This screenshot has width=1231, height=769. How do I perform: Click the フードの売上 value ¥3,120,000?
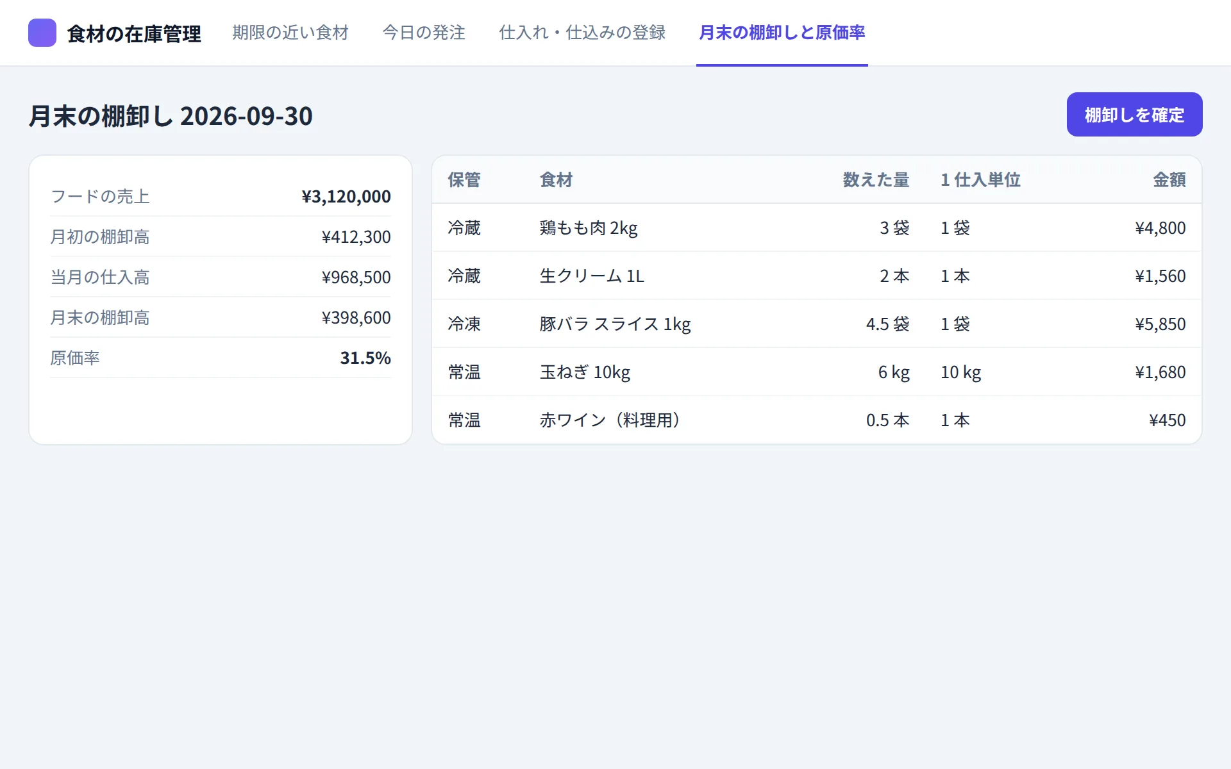pos(346,197)
